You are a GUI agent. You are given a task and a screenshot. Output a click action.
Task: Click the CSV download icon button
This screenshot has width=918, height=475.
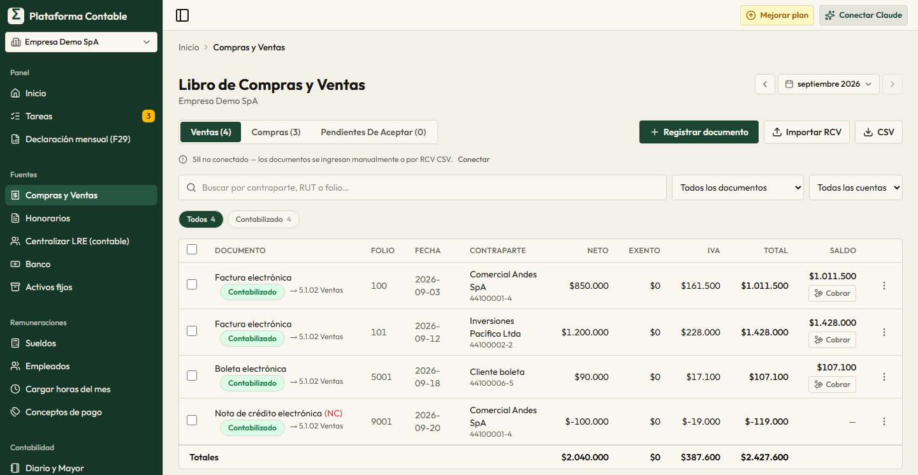coord(878,132)
